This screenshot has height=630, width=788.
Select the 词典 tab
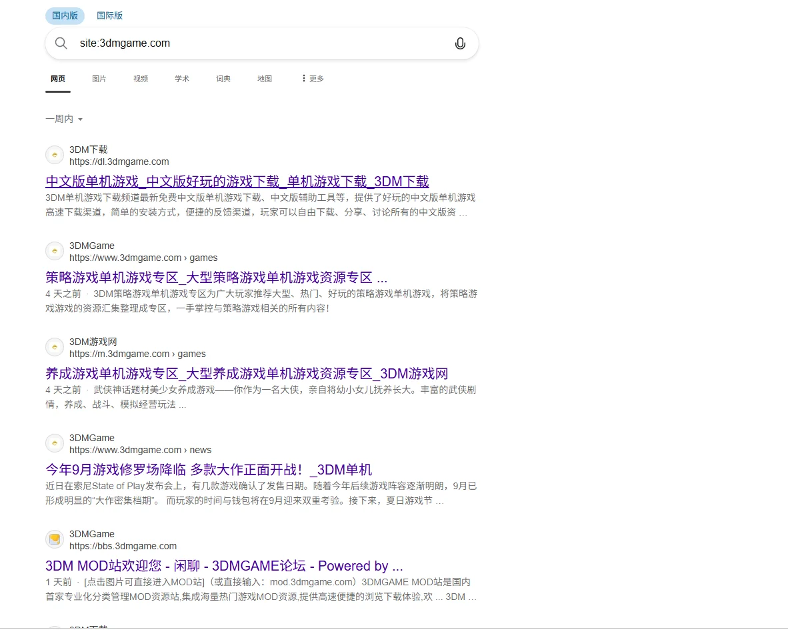pos(223,79)
